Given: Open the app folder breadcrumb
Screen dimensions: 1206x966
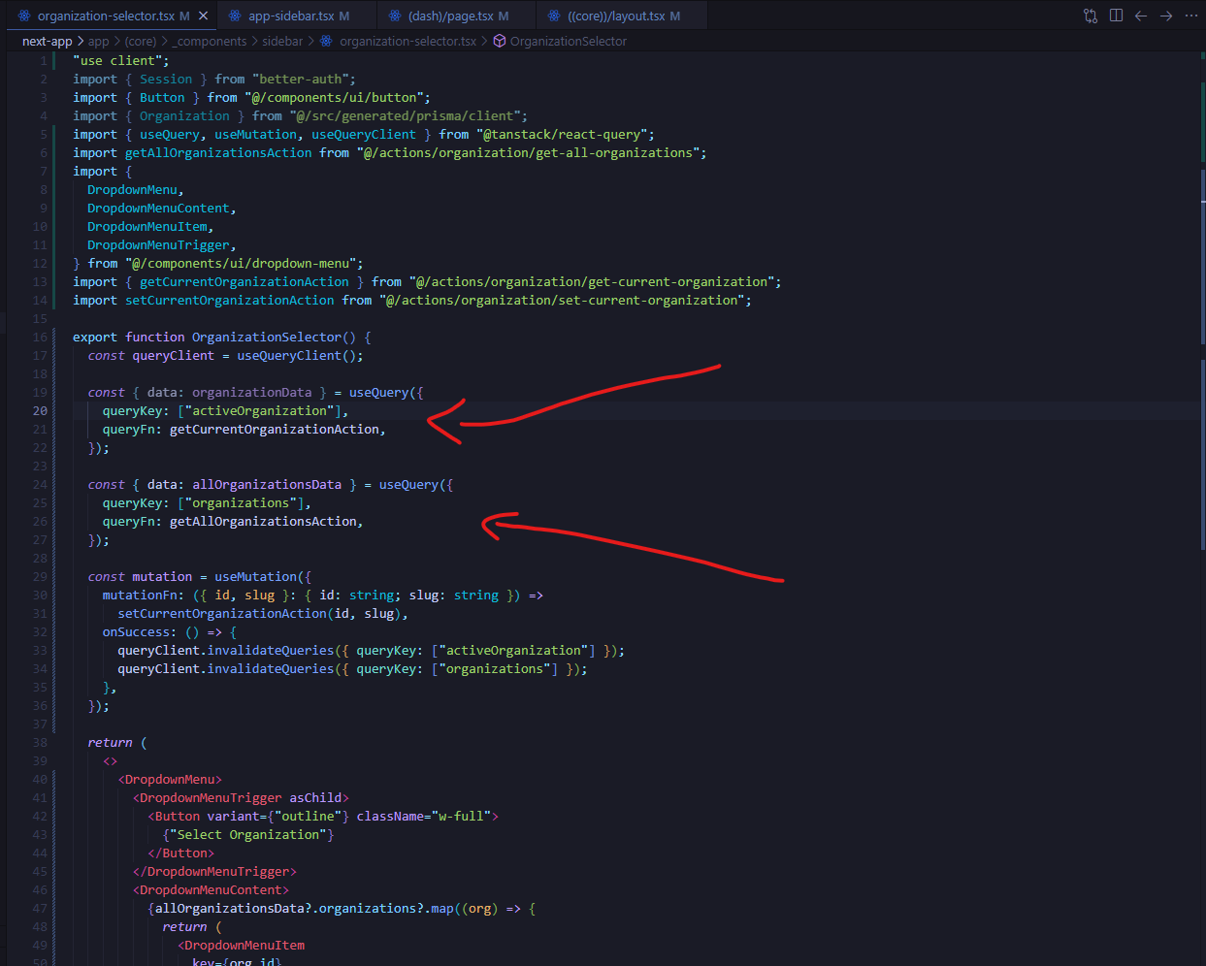Looking at the screenshot, I should pyautogui.click(x=99, y=41).
